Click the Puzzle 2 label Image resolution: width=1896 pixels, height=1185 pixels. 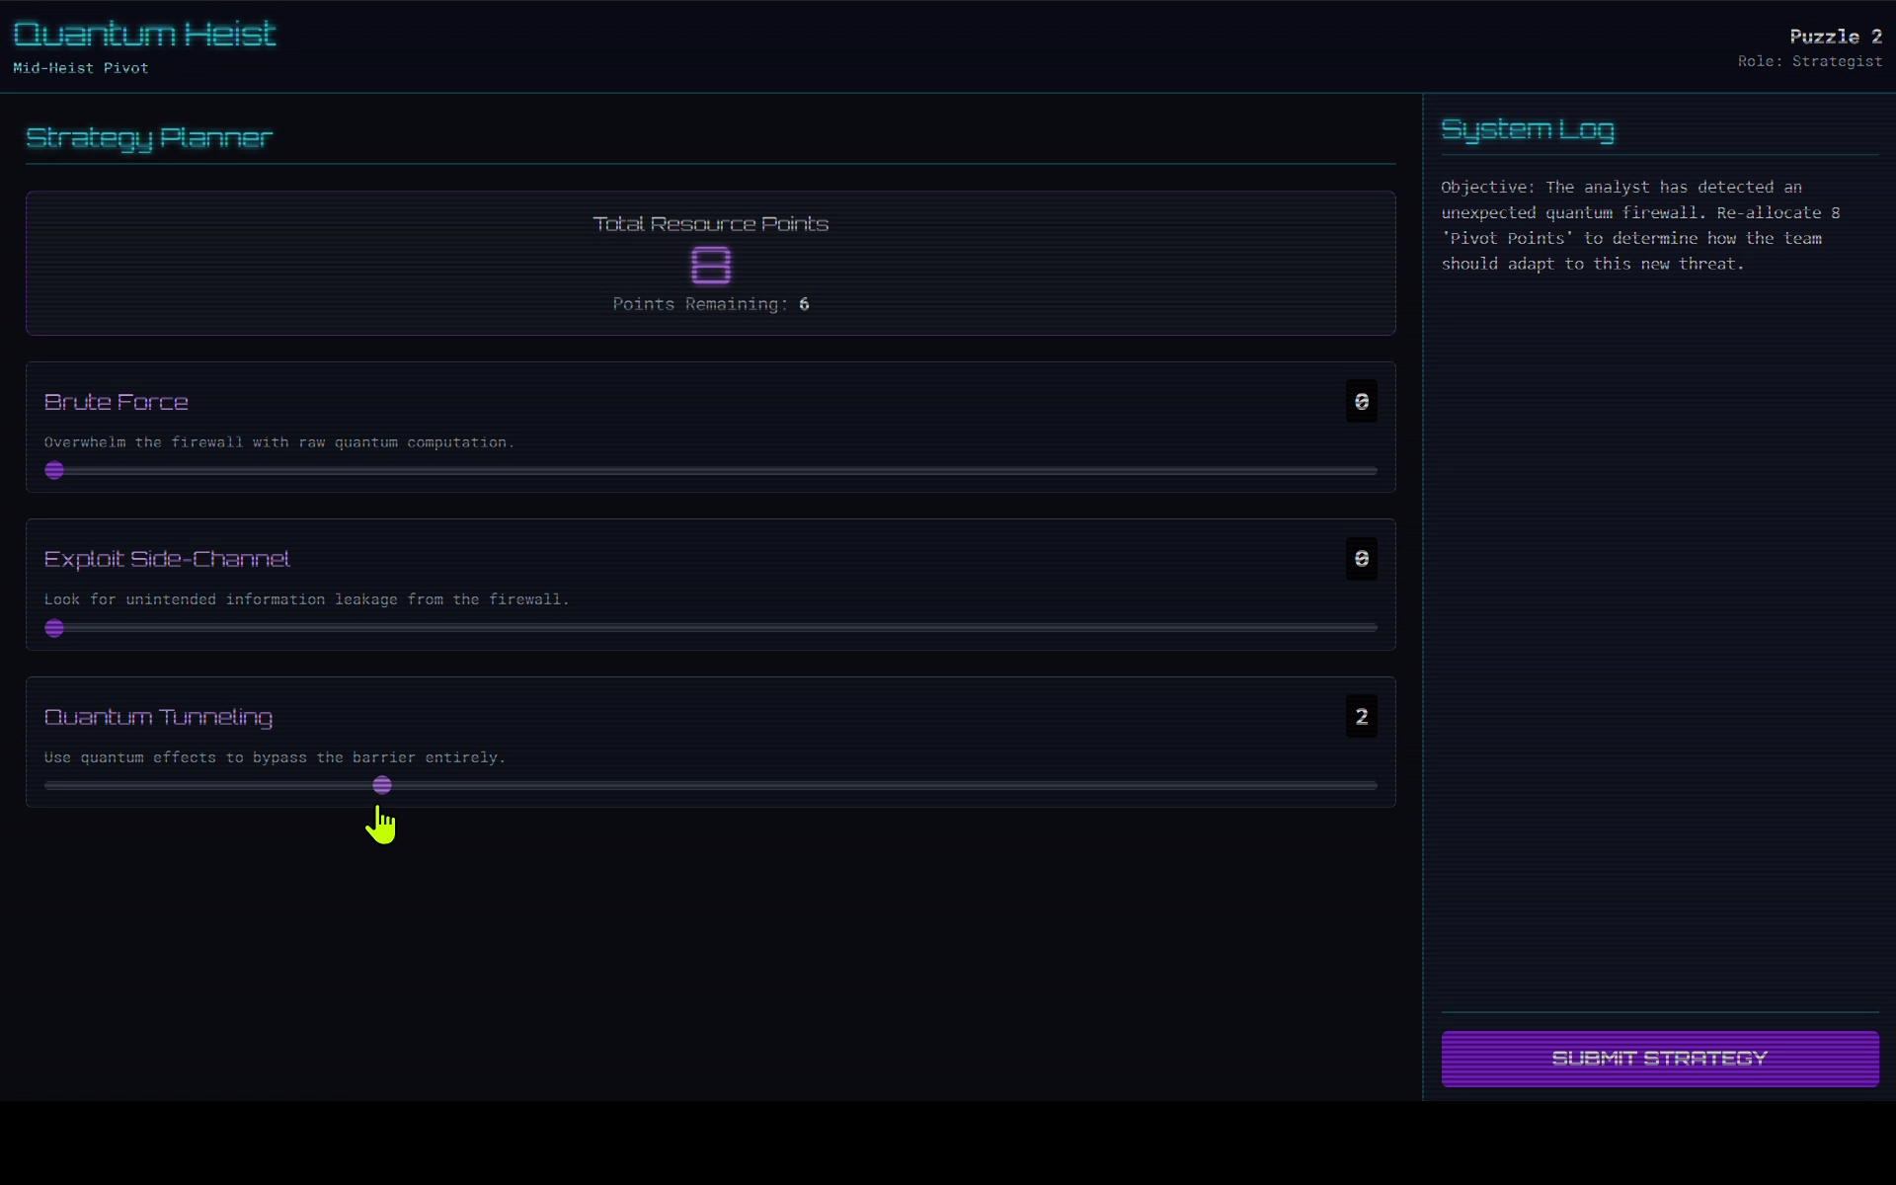(1835, 37)
